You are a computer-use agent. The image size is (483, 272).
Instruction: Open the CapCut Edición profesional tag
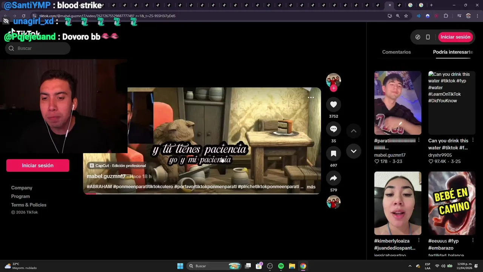point(117,165)
